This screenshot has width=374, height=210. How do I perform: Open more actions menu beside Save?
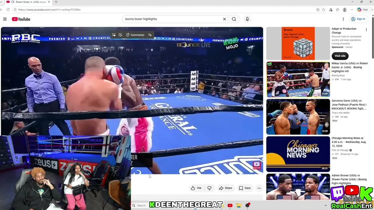pos(259,188)
